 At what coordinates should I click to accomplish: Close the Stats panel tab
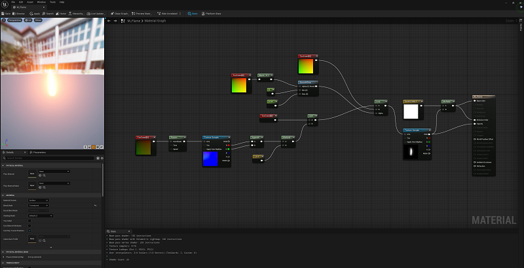click(129, 231)
